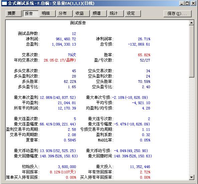
Task: Click MAR比率 value 0.05%
Action: coord(145,140)
